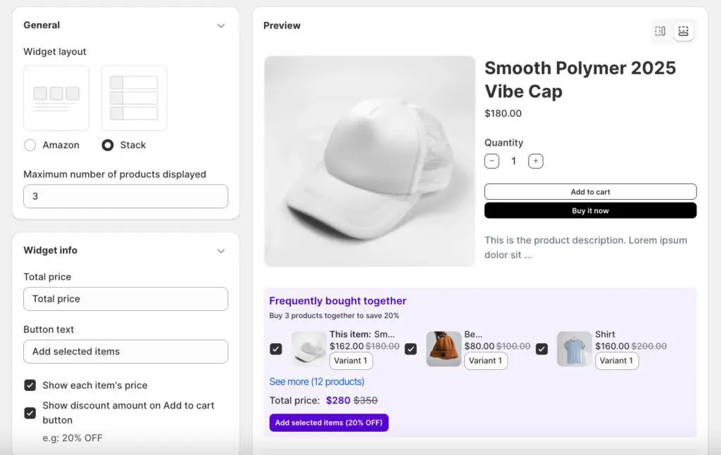Click the blue Shirt product thumbnail

[575, 349]
